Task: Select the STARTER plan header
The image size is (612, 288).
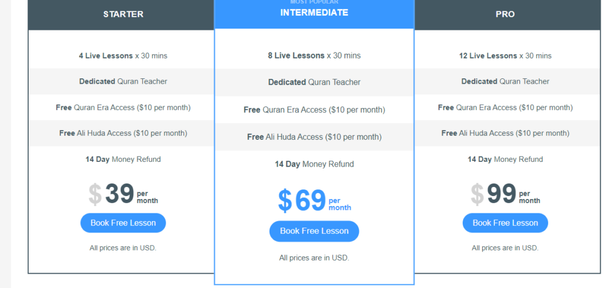Action: (123, 14)
